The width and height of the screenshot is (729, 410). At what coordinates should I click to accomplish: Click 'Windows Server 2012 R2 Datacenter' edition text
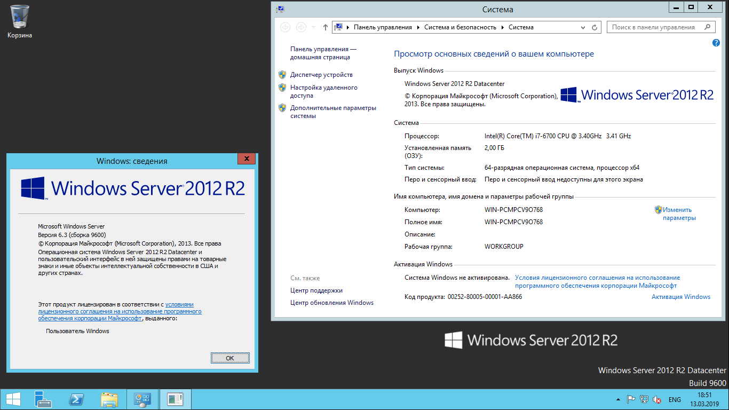click(454, 84)
